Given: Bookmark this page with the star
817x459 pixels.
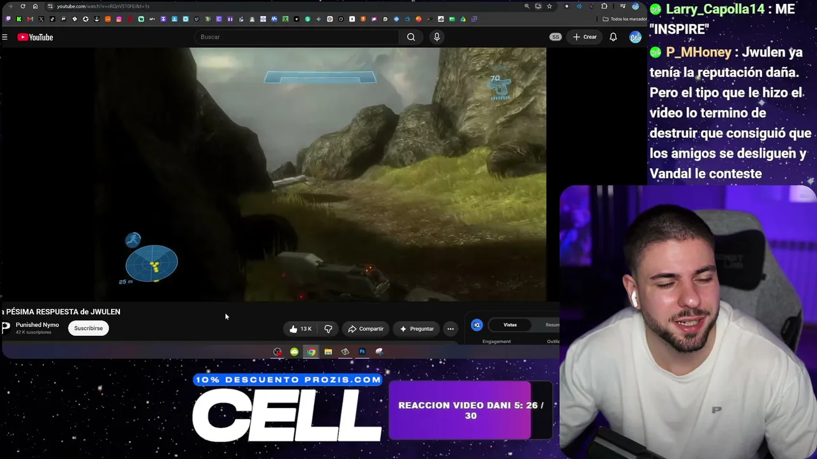Looking at the screenshot, I should (549, 6).
